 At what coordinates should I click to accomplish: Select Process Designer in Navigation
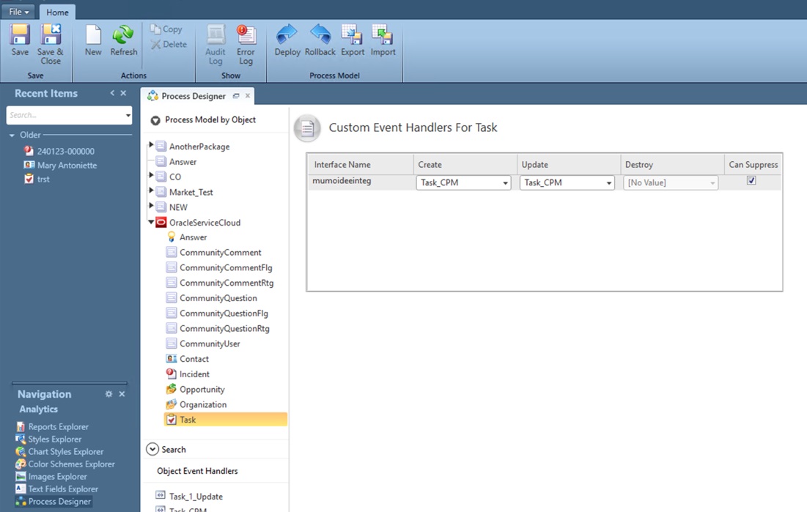(54, 501)
